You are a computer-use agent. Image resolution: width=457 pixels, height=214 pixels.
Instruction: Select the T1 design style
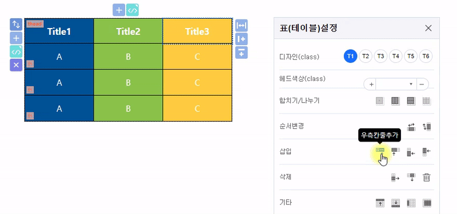(x=350, y=56)
